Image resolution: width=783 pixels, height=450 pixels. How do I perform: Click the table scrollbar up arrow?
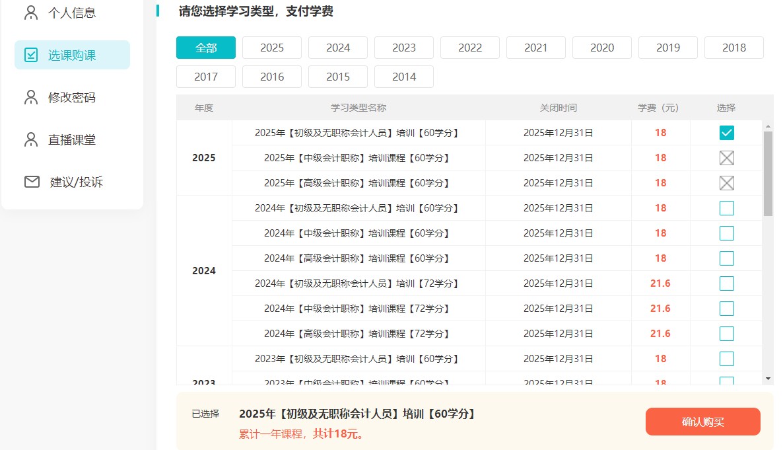768,126
